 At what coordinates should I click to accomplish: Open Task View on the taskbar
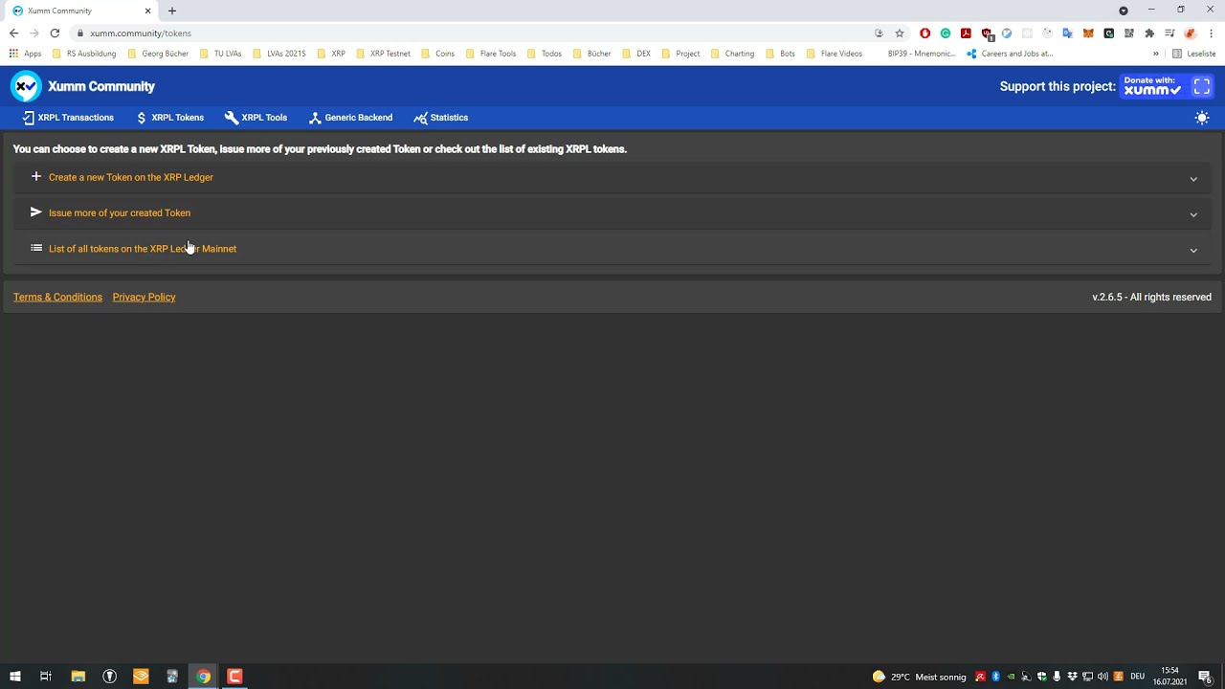coord(46,677)
